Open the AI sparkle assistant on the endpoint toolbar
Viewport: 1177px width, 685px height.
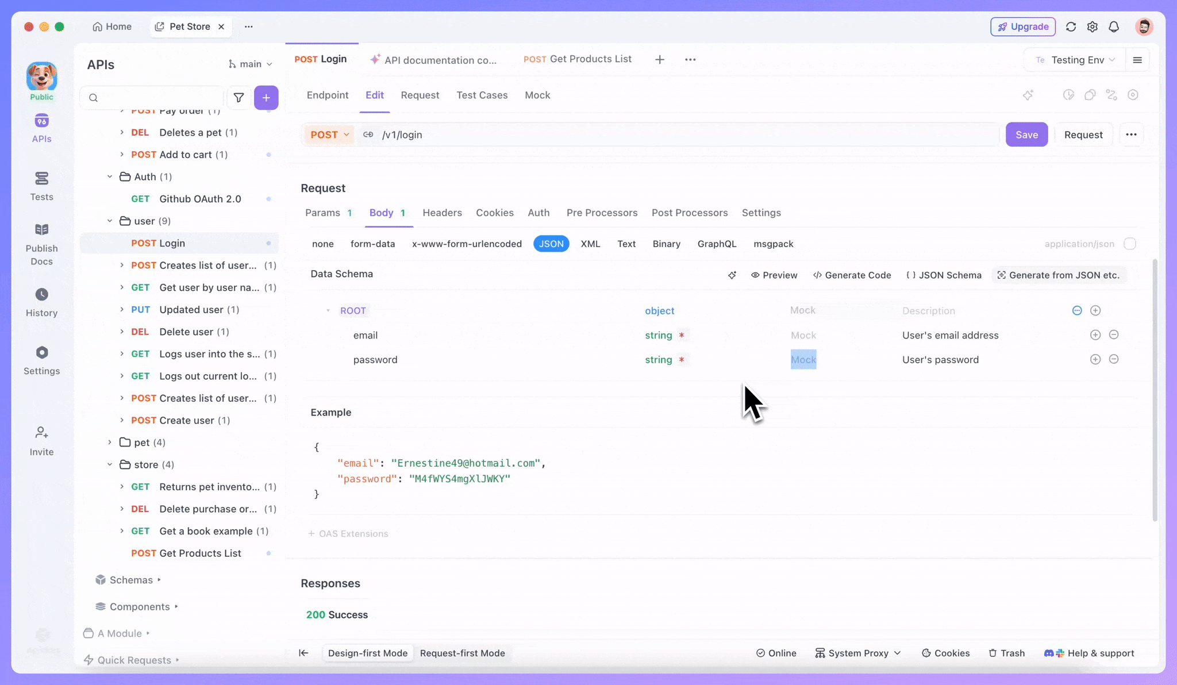(1028, 95)
